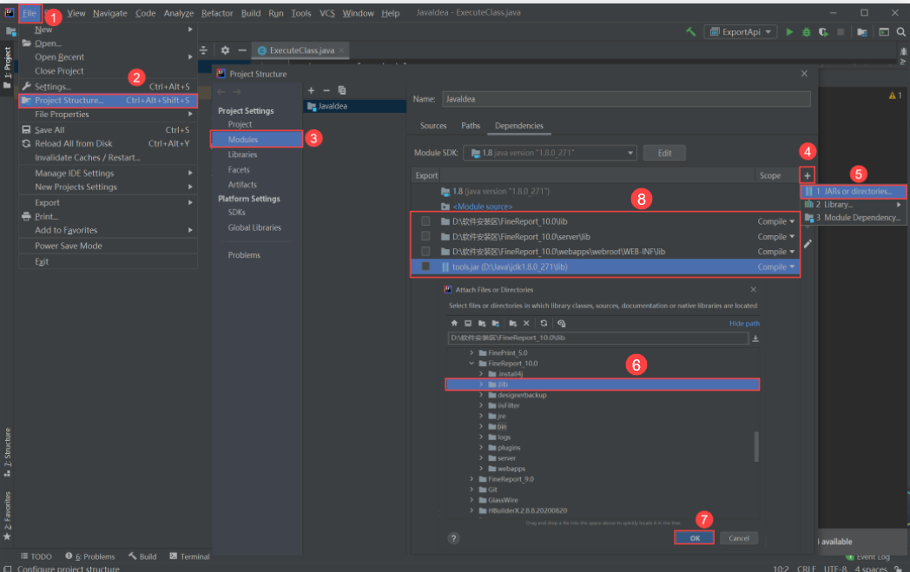Open Search Everywhere magnifier icon

tap(900, 32)
